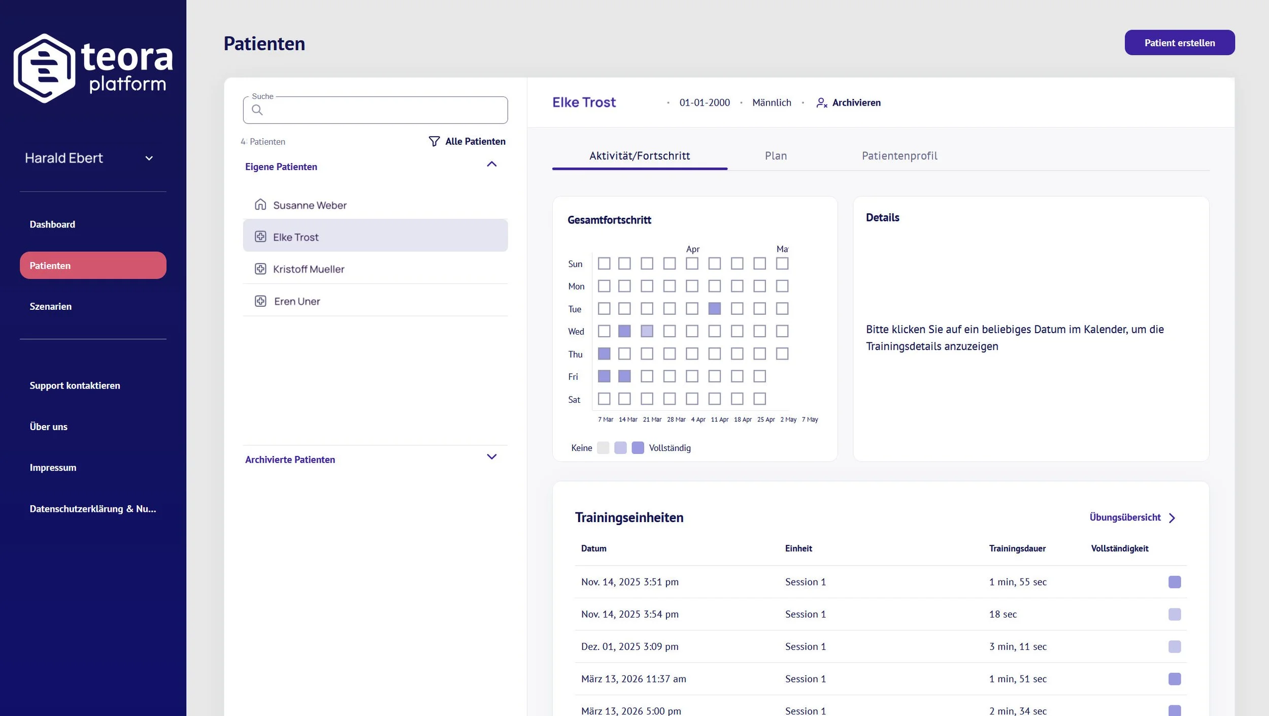Click the clinic icon beside Elke Trost
1269x716 pixels.
260,236
